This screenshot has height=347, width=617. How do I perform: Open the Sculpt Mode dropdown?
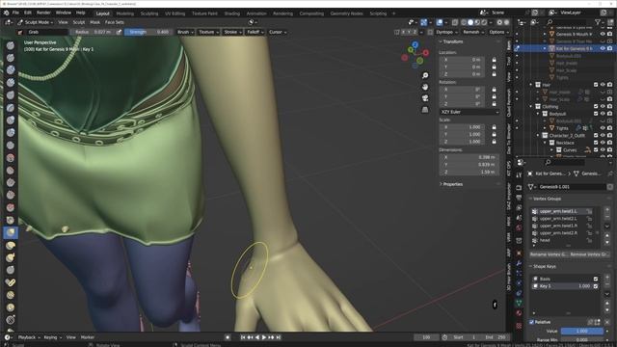tap(36, 22)
